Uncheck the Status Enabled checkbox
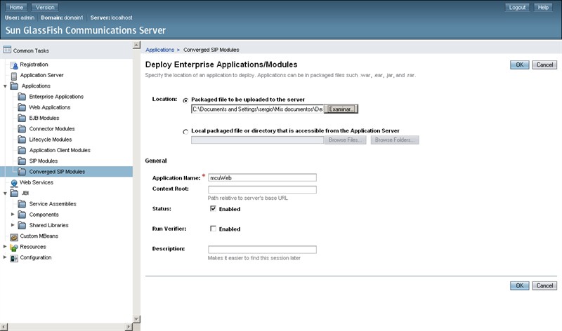562x331 pixels. pyautogui.click(x=213, y=208)
